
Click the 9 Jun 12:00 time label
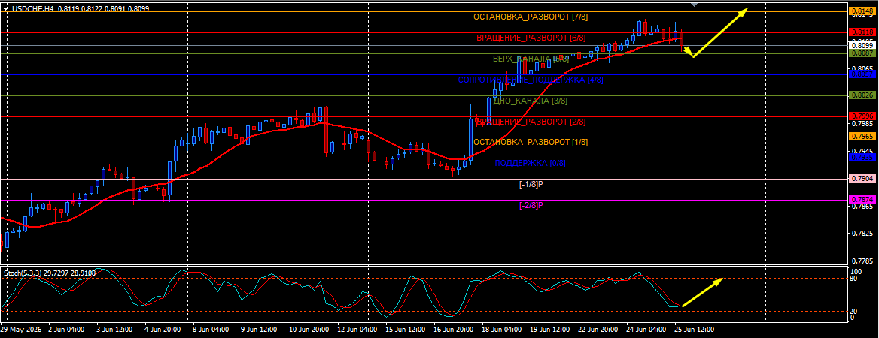pyautogui.click(x=258, y=330)
